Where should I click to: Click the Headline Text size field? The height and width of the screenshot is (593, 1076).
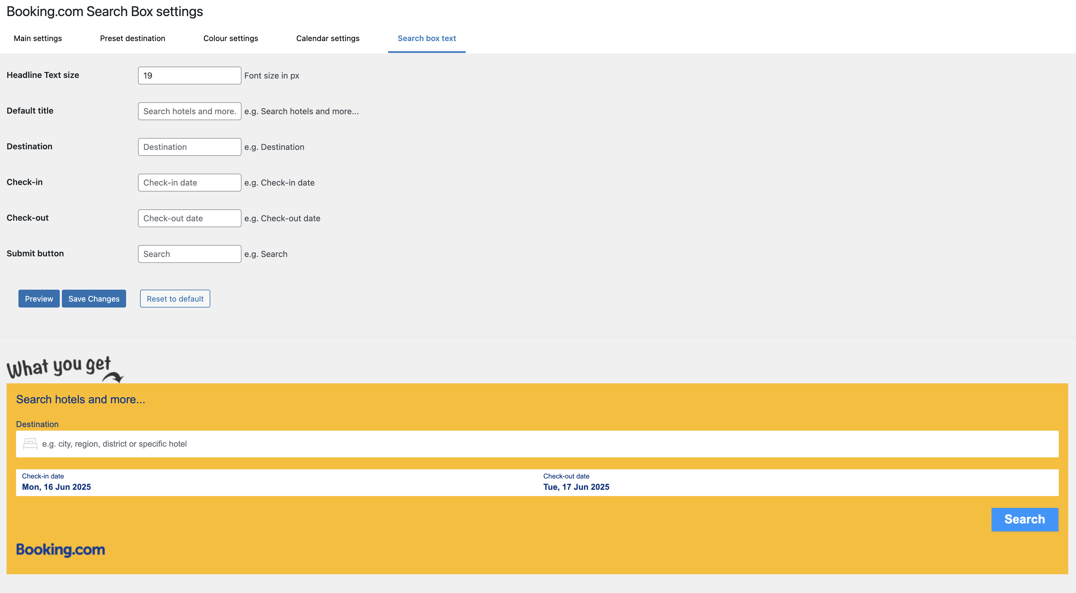[190, 76]
